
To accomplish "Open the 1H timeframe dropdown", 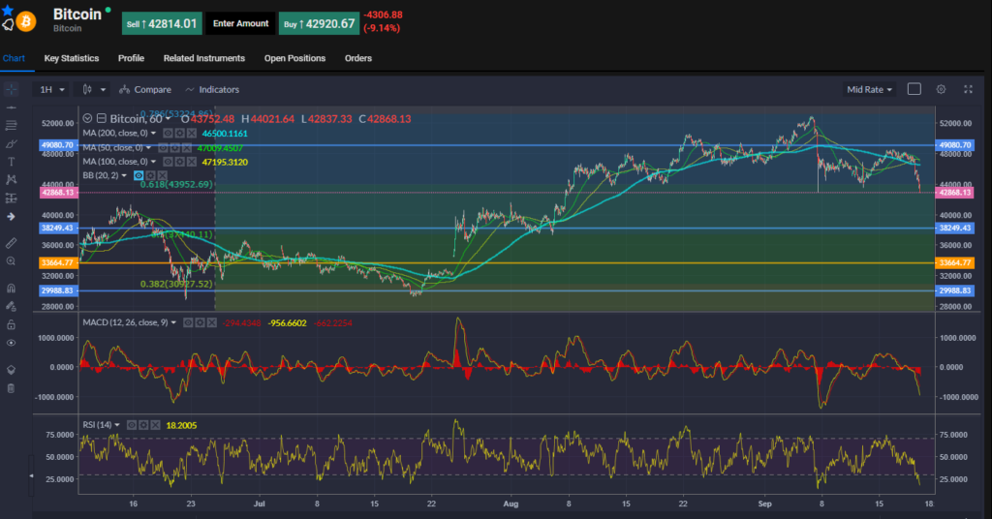I will (x=51, y=90).
